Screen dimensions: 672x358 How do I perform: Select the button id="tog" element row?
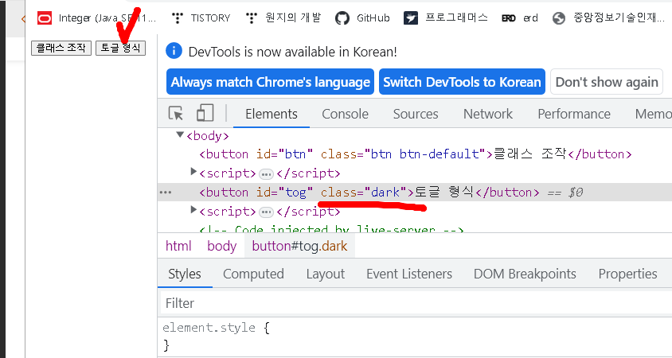click(x=415, y=193)
